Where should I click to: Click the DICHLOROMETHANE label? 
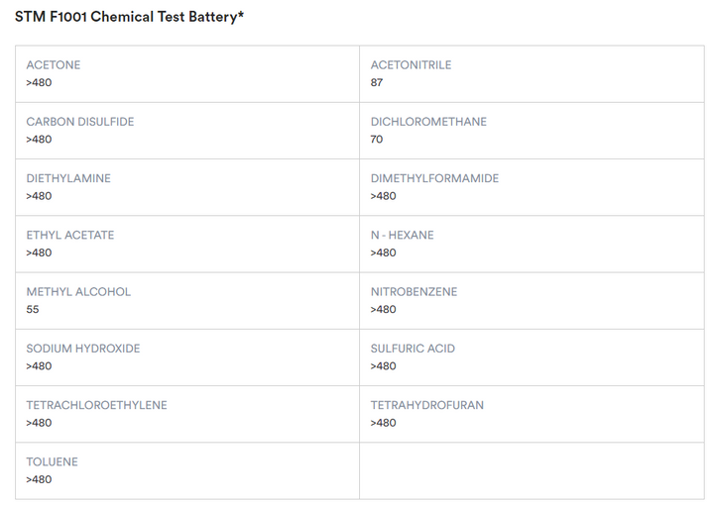pos(428,122)
